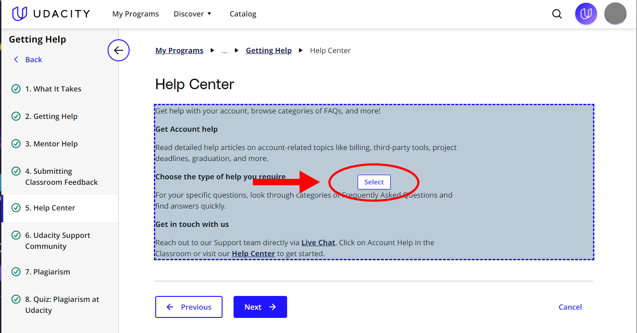The width and height of the screenshot is (637, 333).
Task: Expand the breadcrumb ellipsis
Action: point(224,51)
